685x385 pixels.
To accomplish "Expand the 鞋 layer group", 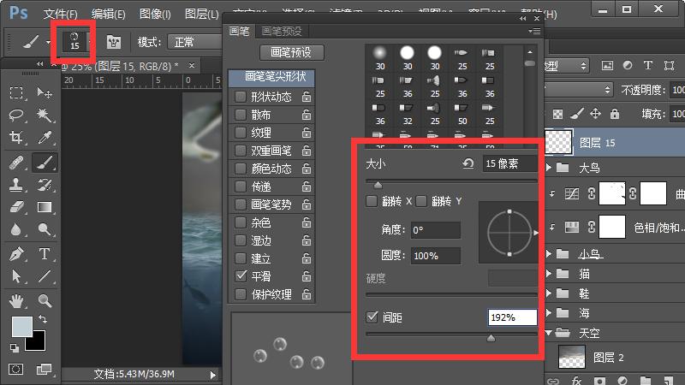I will coord(550,293).
